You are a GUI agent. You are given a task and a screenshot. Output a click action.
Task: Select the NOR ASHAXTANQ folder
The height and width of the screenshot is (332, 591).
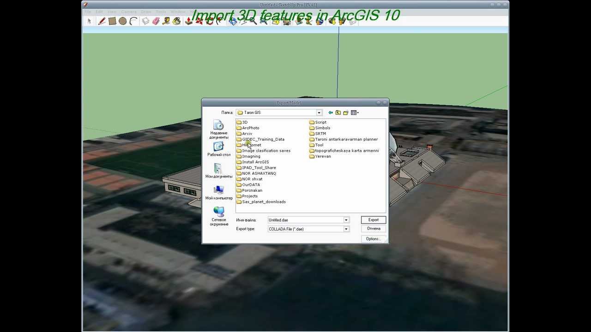(256, 173)
